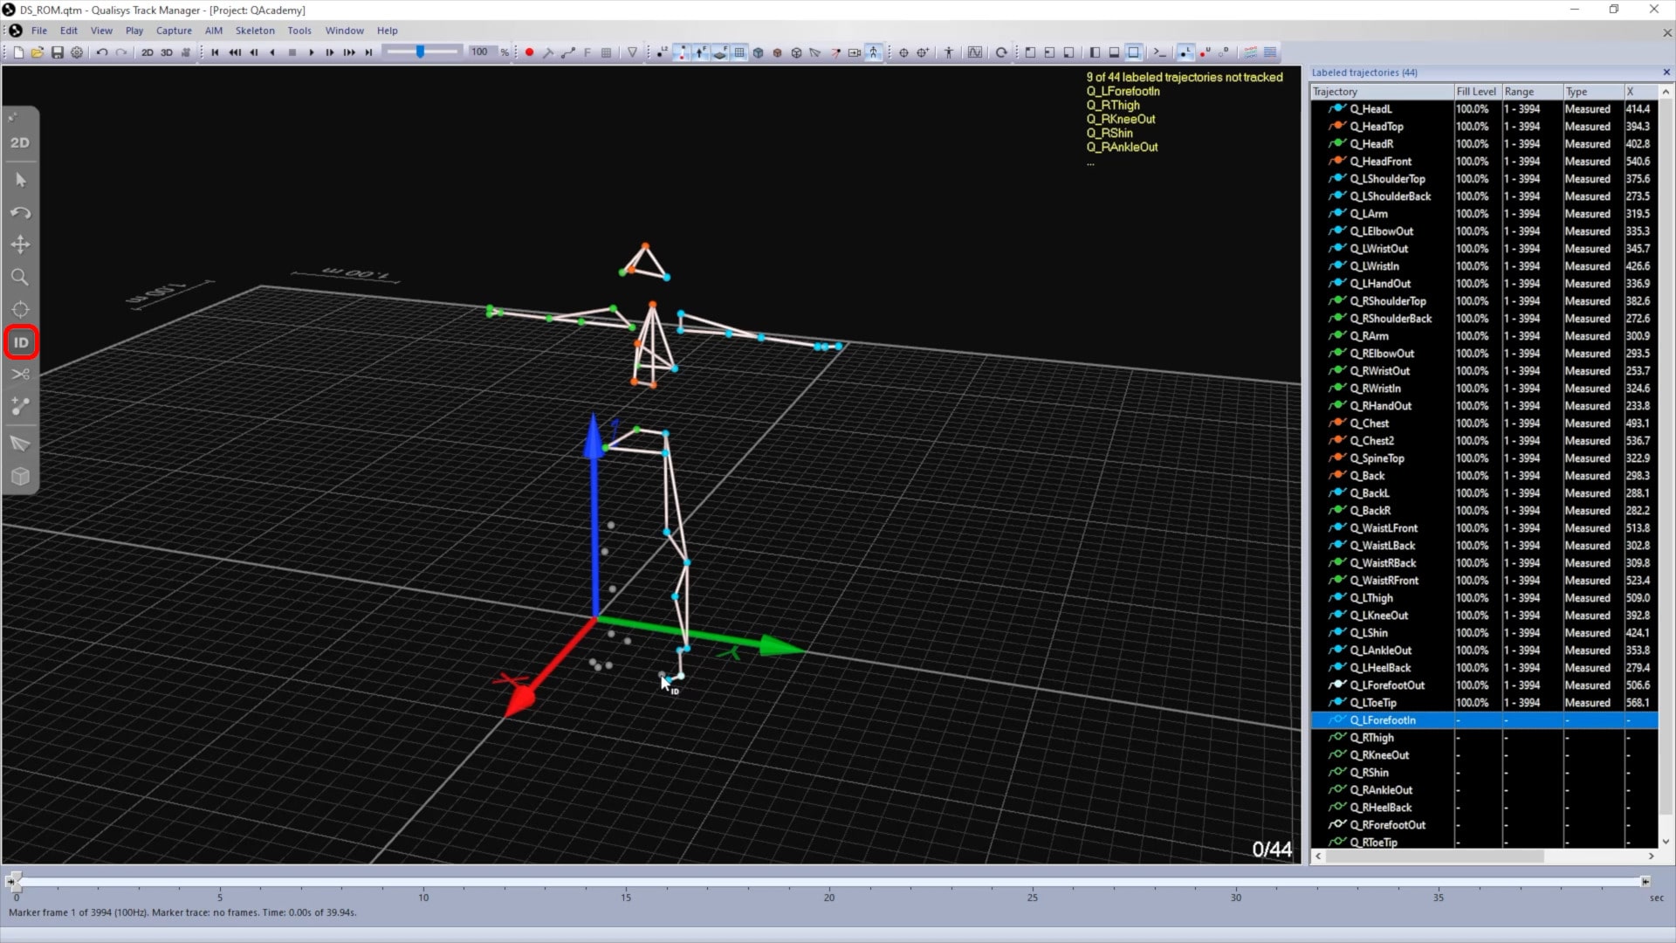
Task: Toggle the labeled trajectories window button
Action: click(1185, 52)
